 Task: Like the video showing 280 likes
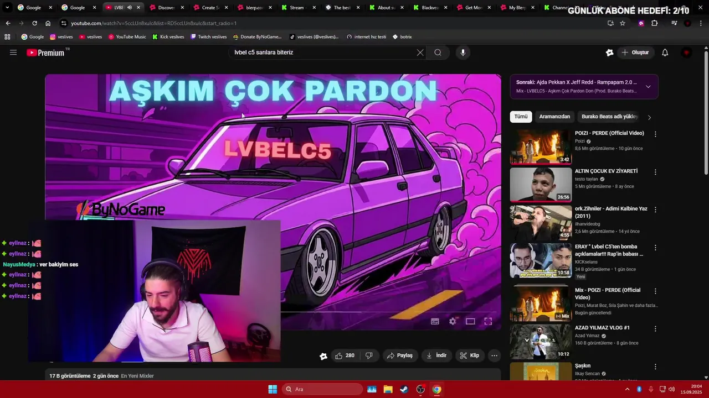(345, 355)
